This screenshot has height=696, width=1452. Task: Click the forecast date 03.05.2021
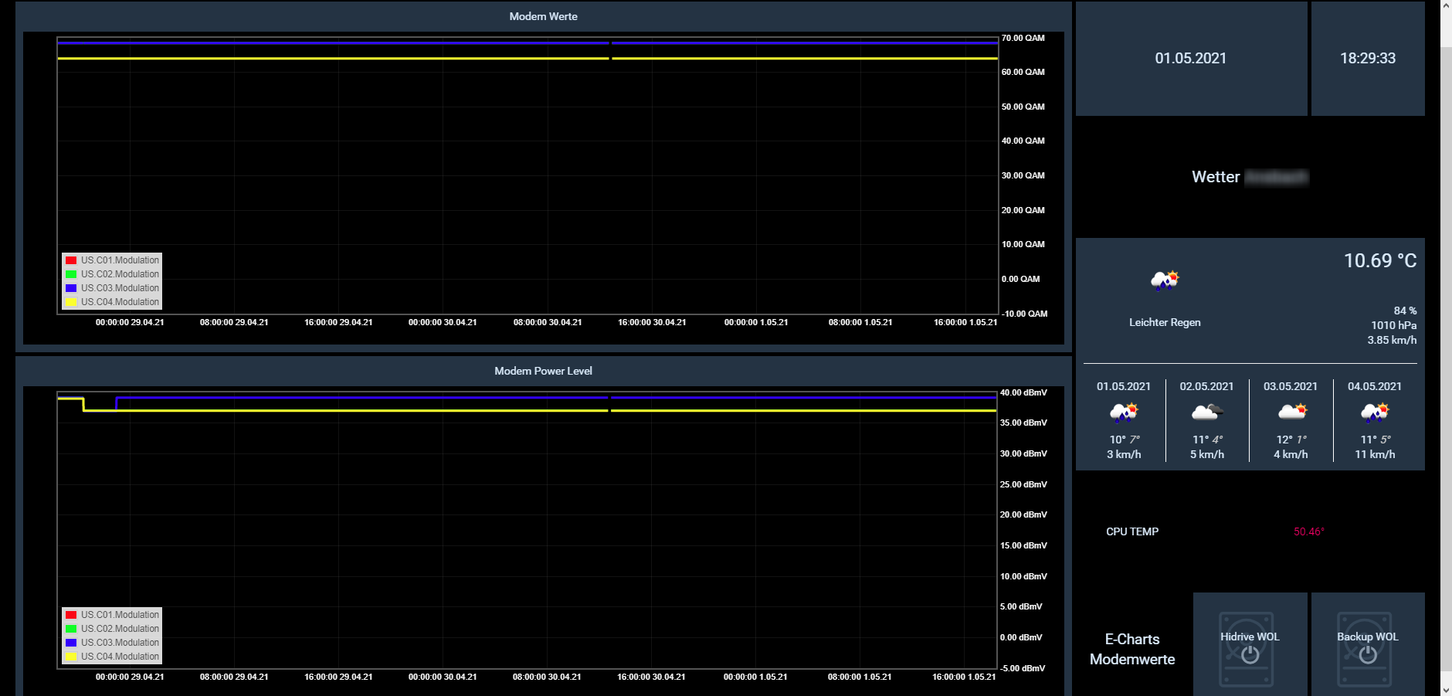[x=1291, y=386]
